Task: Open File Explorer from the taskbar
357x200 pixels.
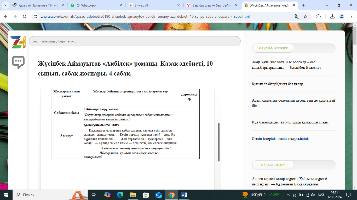Action: (133, 195)
